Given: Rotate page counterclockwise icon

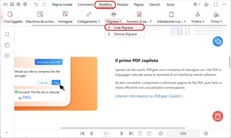Looking at the screenshot, I should 140,133.
